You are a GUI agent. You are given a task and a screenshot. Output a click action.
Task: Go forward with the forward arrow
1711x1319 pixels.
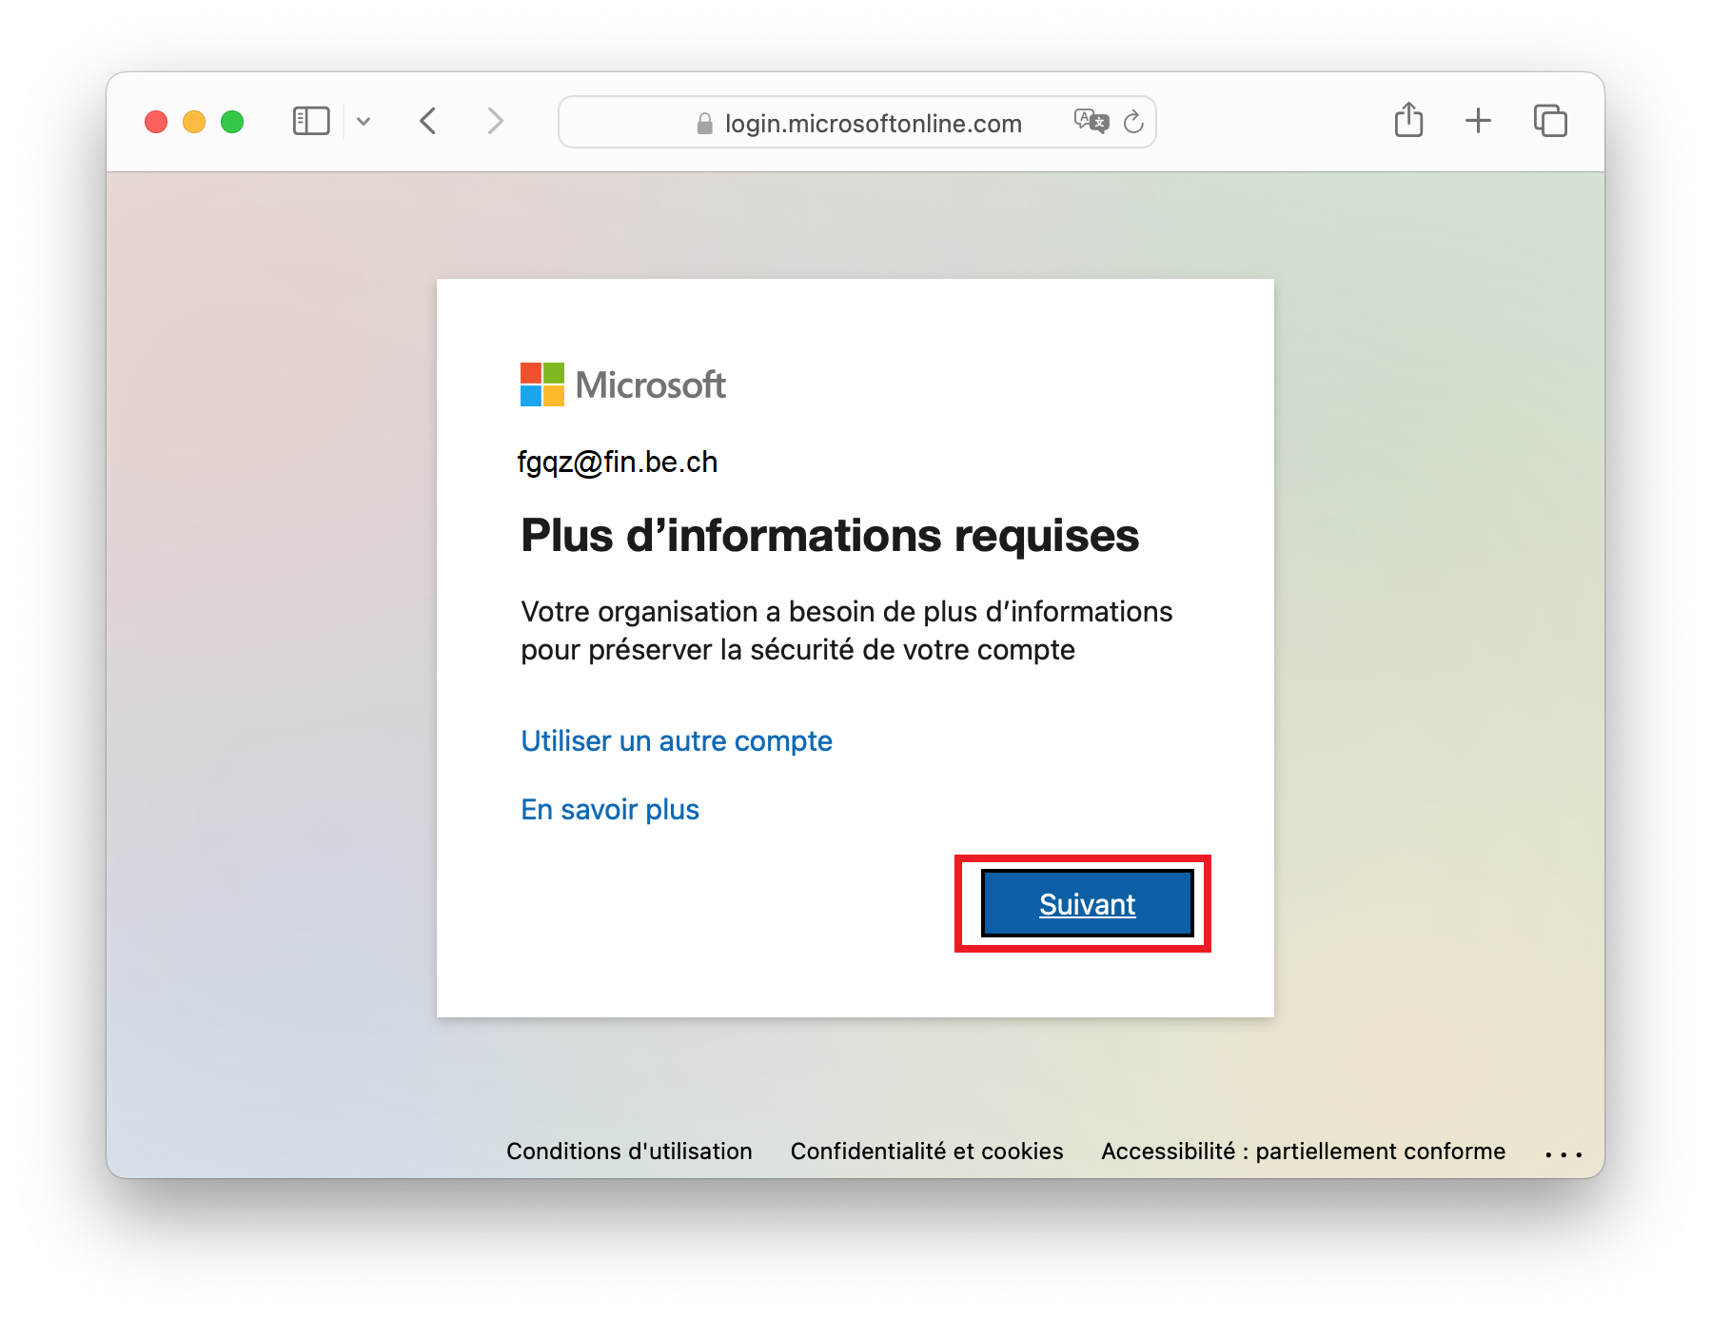495,122
